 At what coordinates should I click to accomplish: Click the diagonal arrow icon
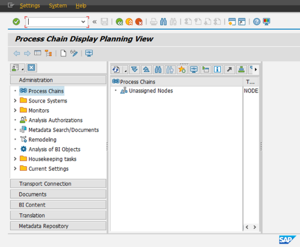[x=229, y=70]
